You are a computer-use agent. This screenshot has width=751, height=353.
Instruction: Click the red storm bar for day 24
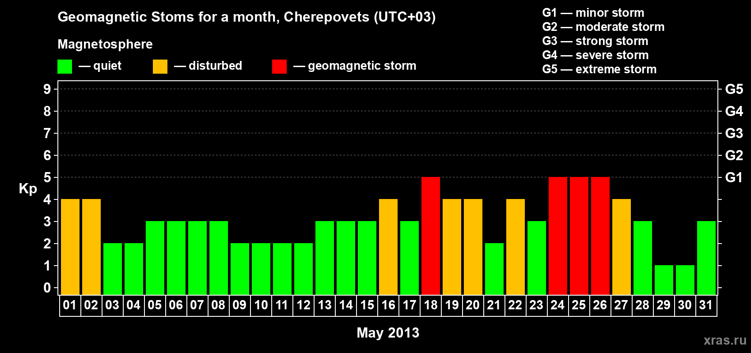pos(558,236)
